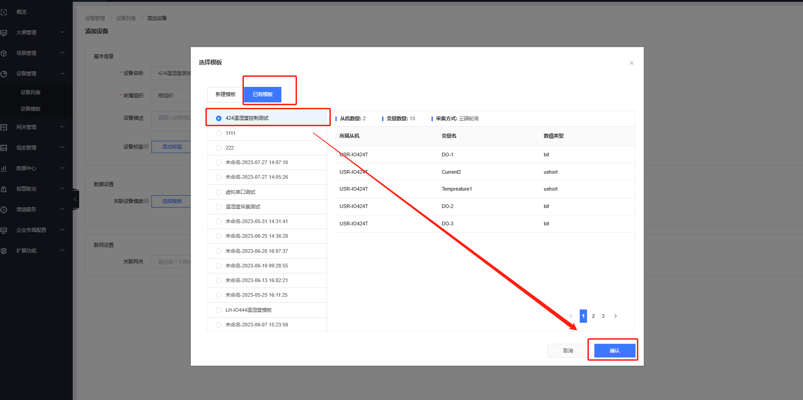803x400 pixels.
Task: Choose the LH-IO444温湿度模板 radio option
Action: (219, 310)
